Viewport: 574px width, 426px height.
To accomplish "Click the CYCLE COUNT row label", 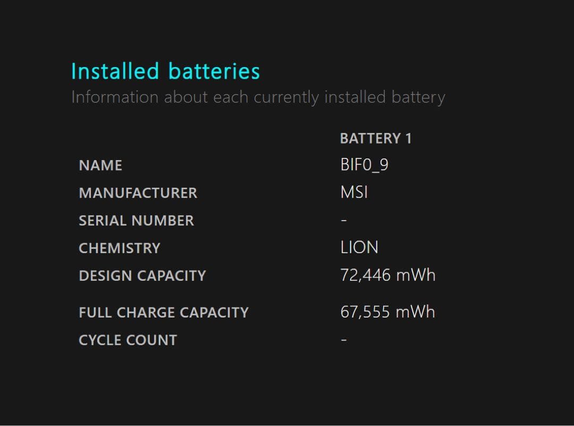I will pyautogui.click(x=128, y=340).
